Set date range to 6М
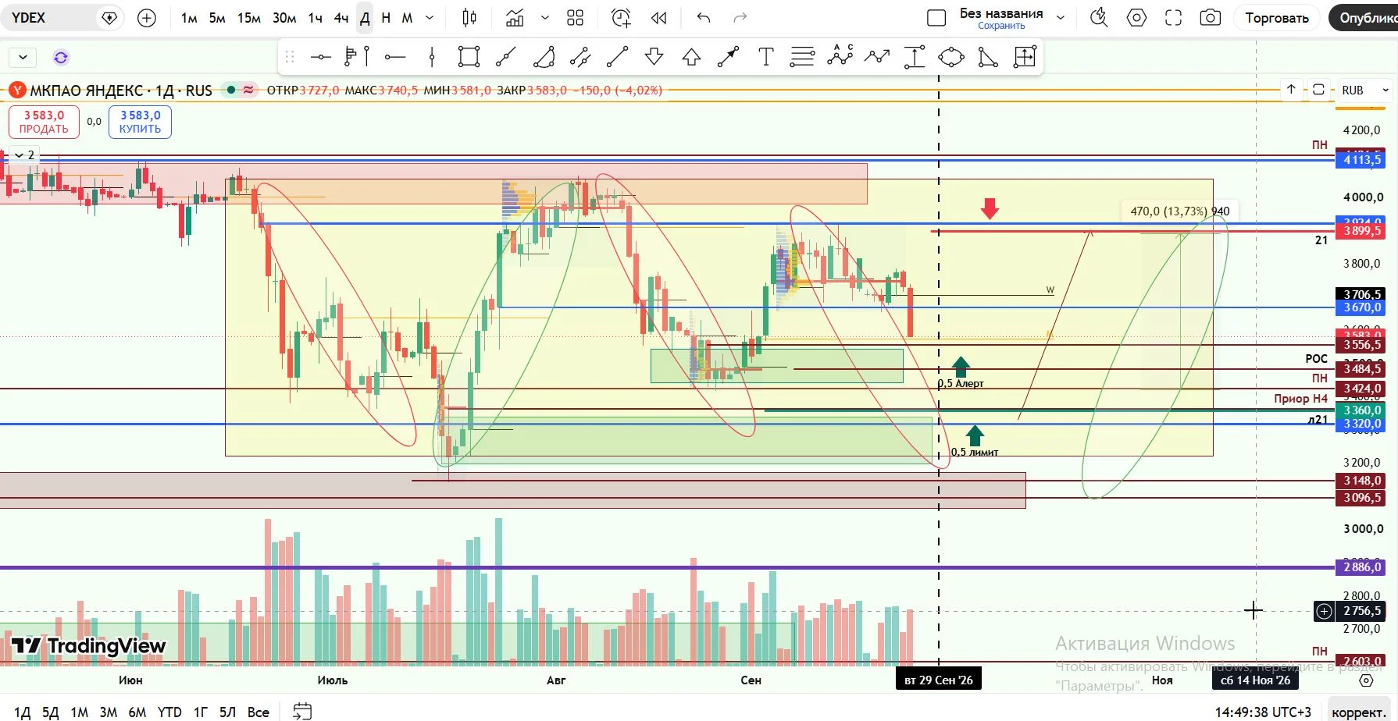The height and width of the screenshot is (721, 1398). point(137,712)
